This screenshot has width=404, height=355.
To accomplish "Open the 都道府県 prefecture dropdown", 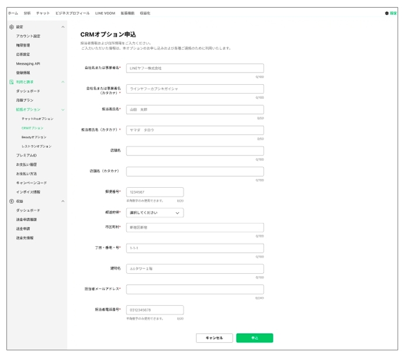I will tap(155, 213).
